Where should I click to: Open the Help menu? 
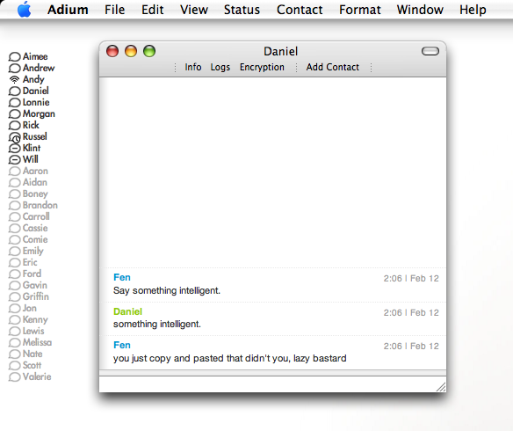473,10
